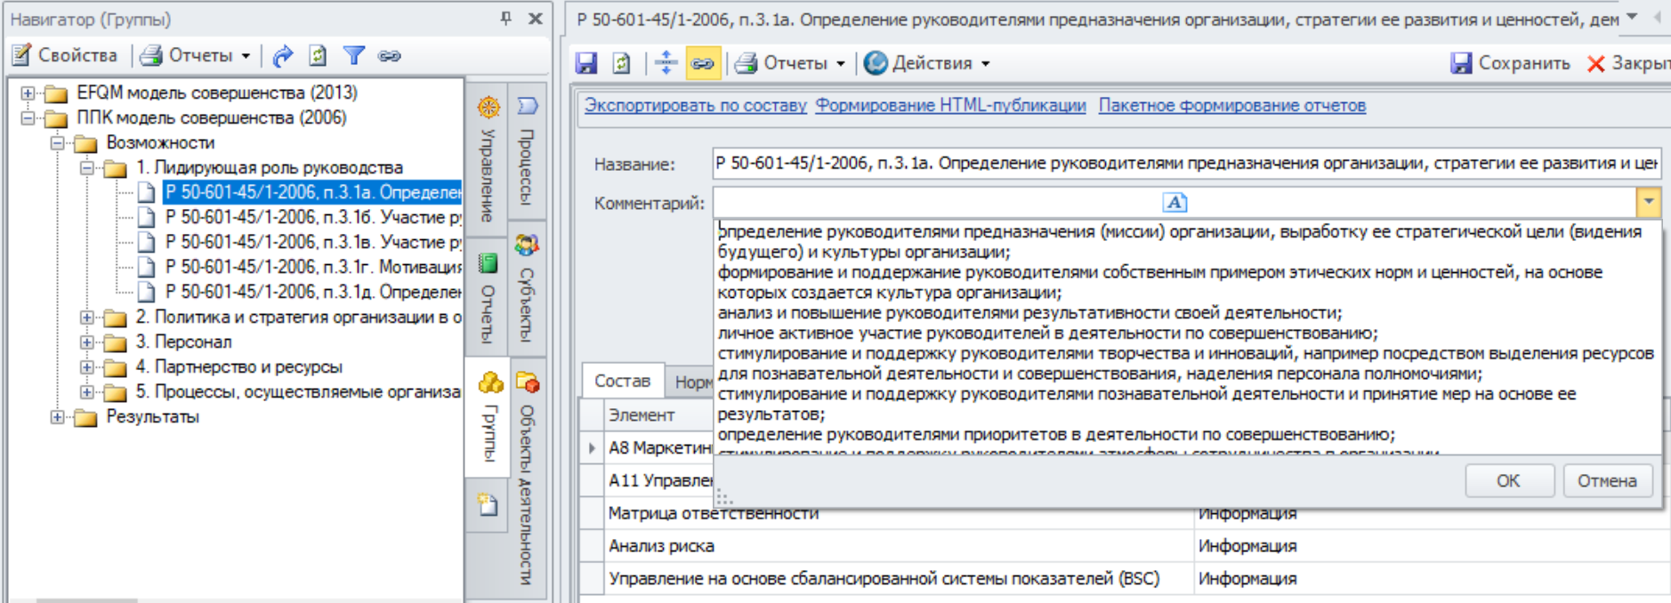Click the text format 'A' icon in comment
The image size is (1671, 603).
click(x=1175, y=203)
